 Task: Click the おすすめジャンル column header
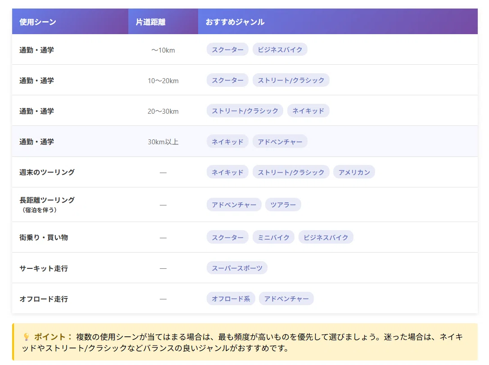coord(338,22)
